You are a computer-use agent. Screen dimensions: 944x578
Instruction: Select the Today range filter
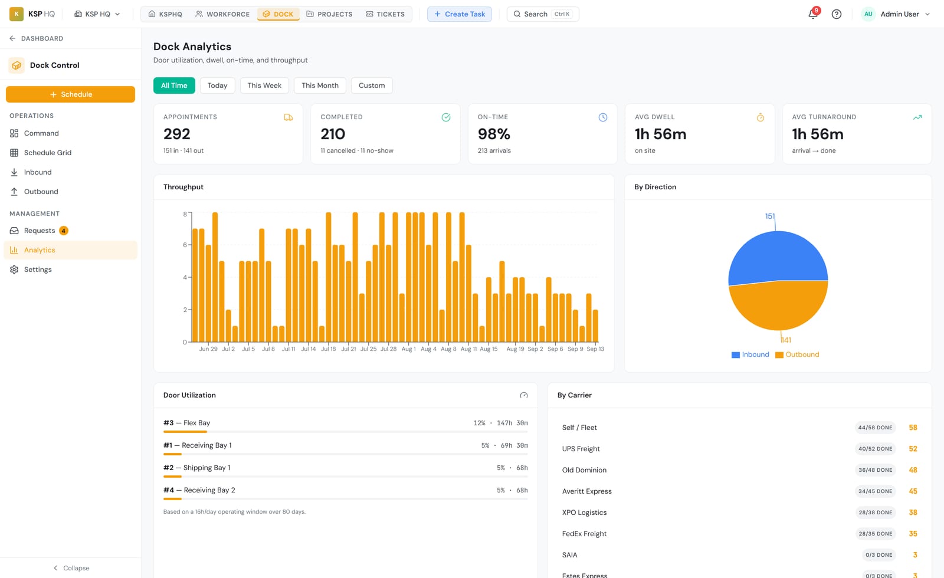(x=217, y=86)
